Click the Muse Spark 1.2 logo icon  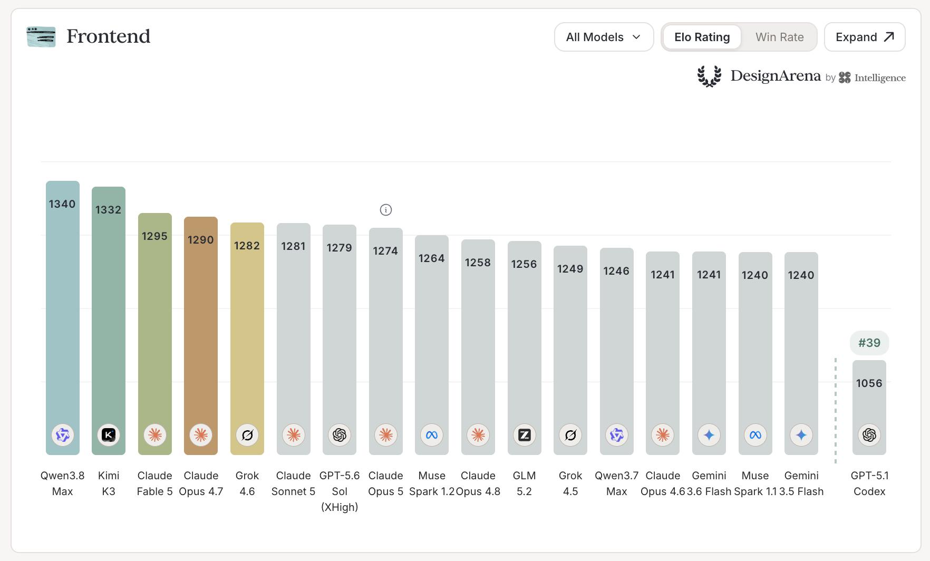[x=432, y=435]
